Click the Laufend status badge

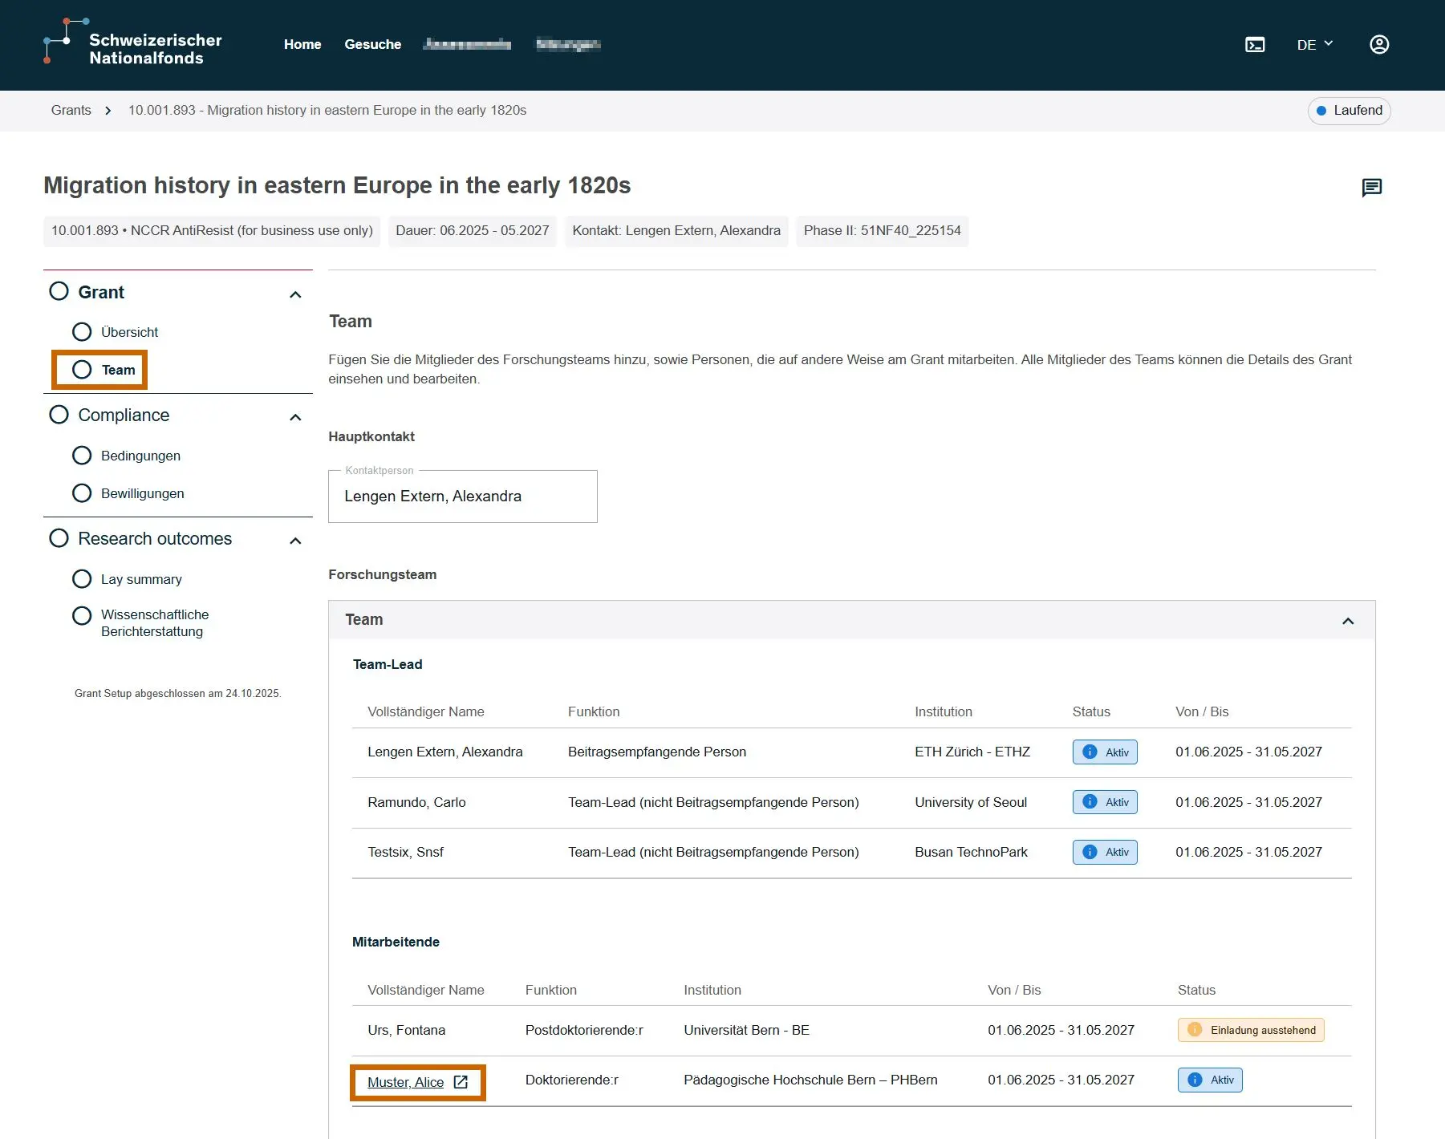[x=1350, y=111]
